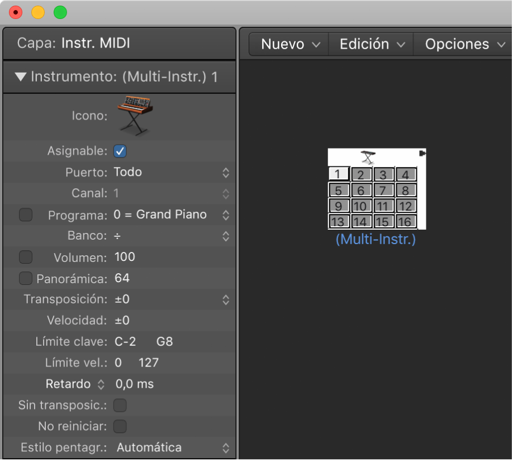
Task: Click the Instrumento name (Multi-Instr.) 1 in header
Action: (x=170, y=77)
